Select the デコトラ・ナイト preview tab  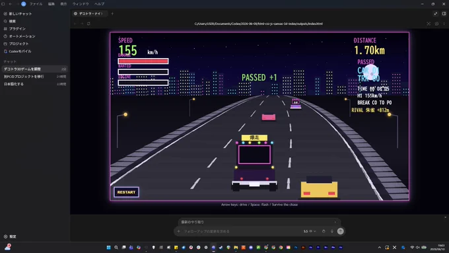click(x=90, y=14)
